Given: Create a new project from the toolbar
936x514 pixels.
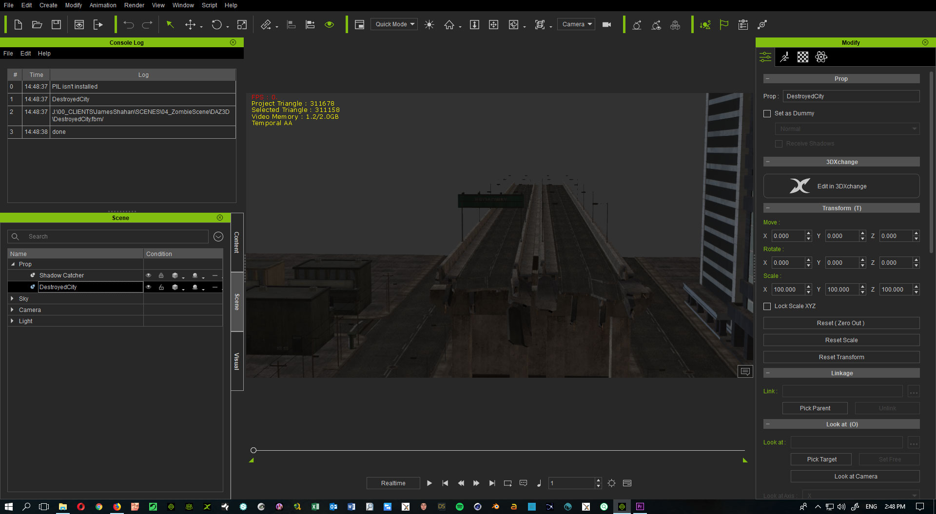Looking at the screenshot, I should [18, 24].
